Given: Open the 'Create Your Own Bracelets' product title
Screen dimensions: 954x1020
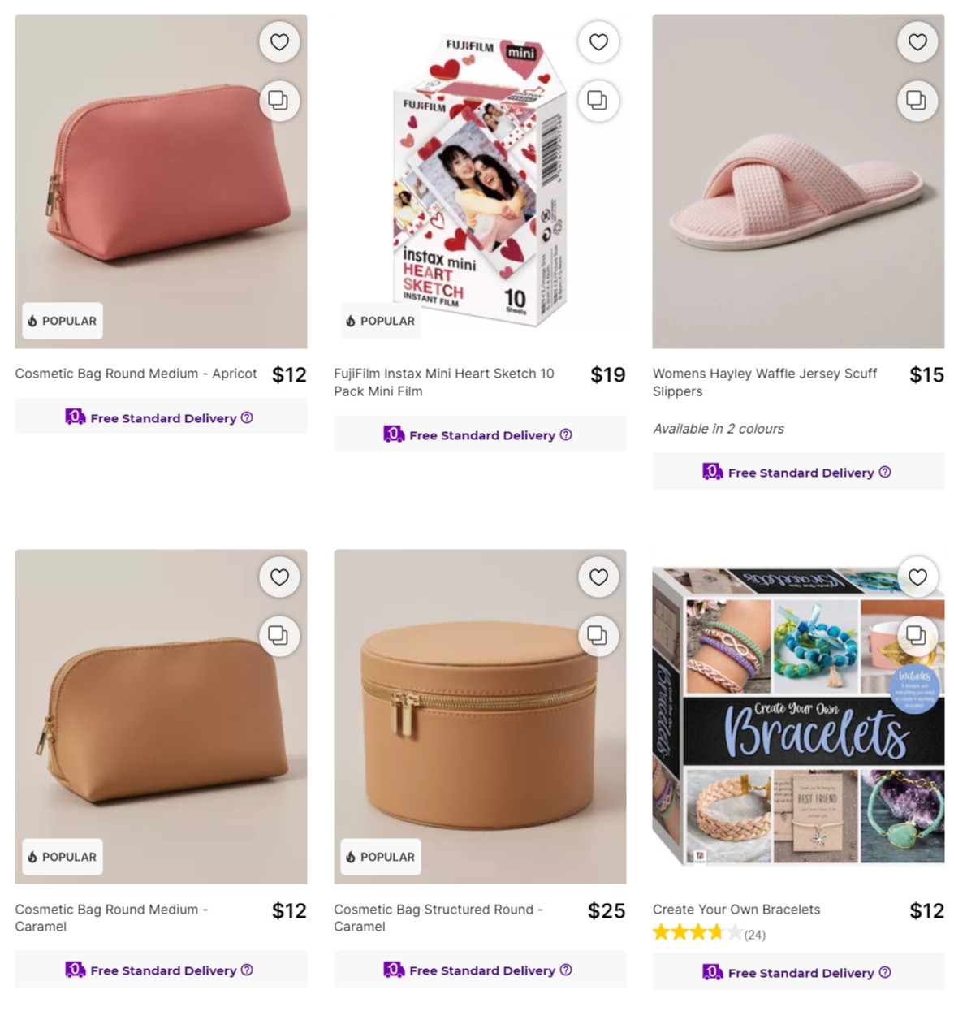Looking at the screenshot, I should click(x=736, y=910).
